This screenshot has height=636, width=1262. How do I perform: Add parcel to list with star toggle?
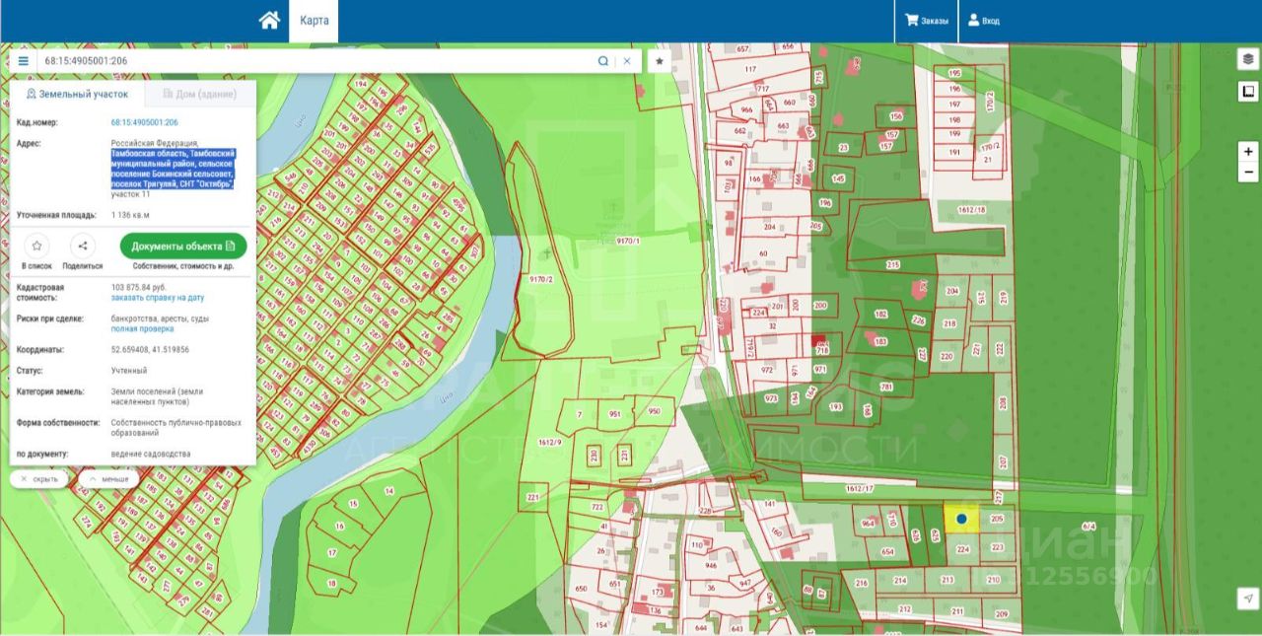(x=36, y=246)
